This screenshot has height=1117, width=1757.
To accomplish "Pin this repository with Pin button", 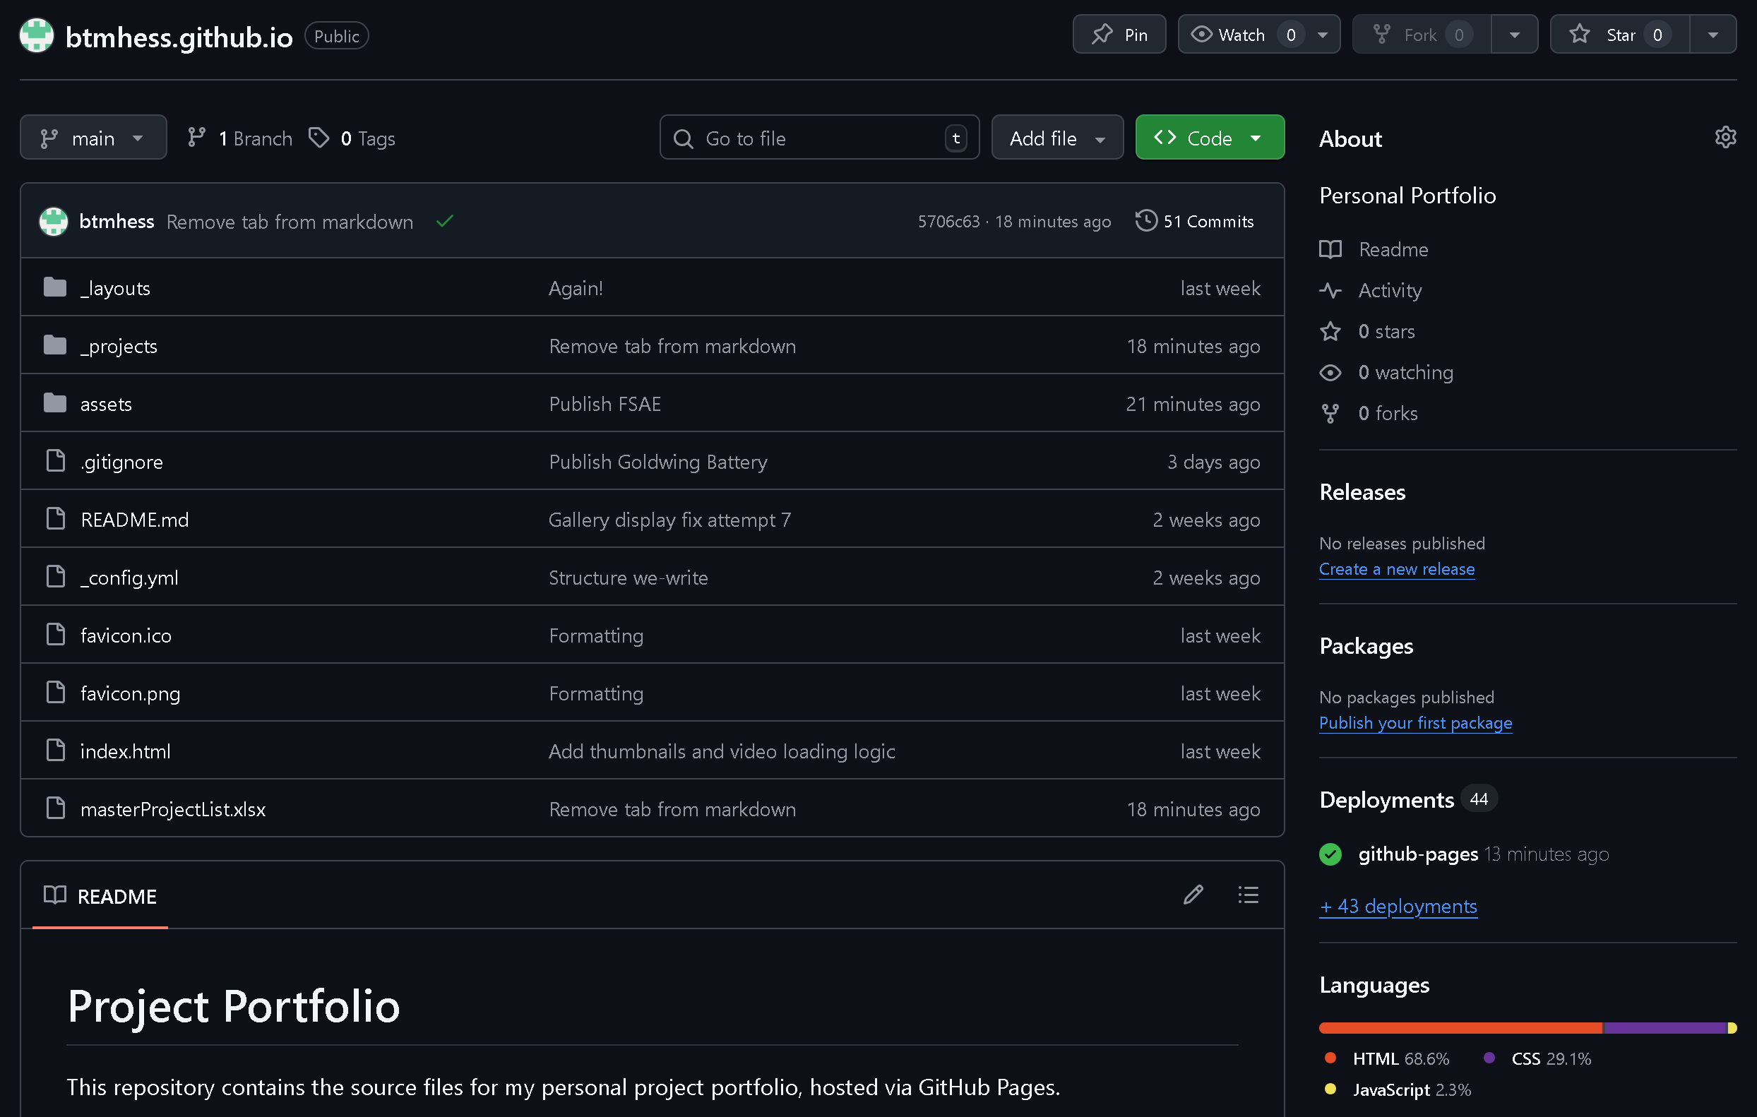I will (x=1119, y=35).
